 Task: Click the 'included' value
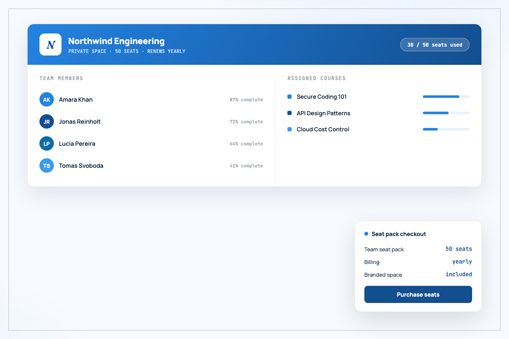(459, 275)
